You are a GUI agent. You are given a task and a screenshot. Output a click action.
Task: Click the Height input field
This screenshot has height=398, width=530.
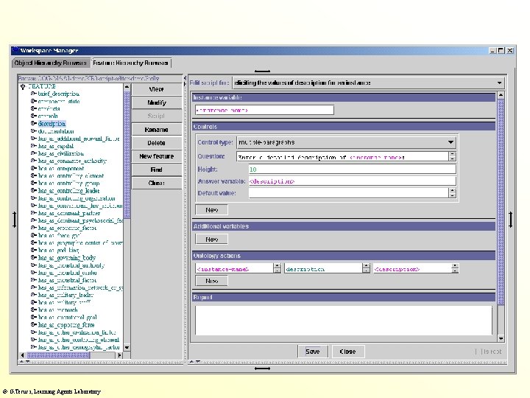coord(351,170)
